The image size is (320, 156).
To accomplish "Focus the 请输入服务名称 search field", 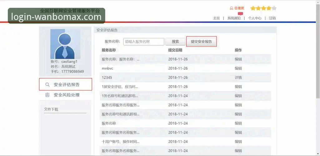I will click(x=144, y=41).
